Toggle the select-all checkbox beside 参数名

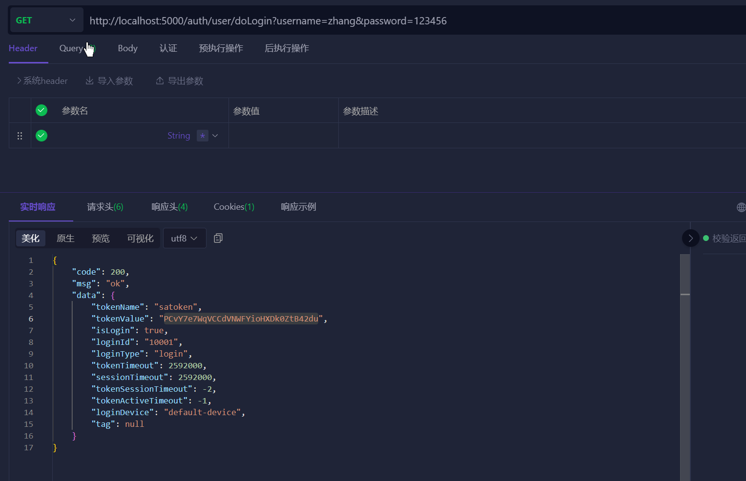[x=41, y=110]
